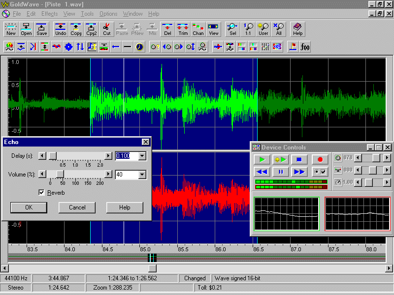Click the black dash silence effect icon
The image size is (394, 295).
[x=128, y=47]
